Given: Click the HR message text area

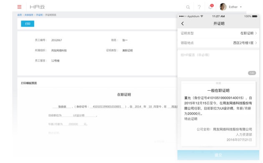Looking at the screenshot, I should [x=218, y=64].
